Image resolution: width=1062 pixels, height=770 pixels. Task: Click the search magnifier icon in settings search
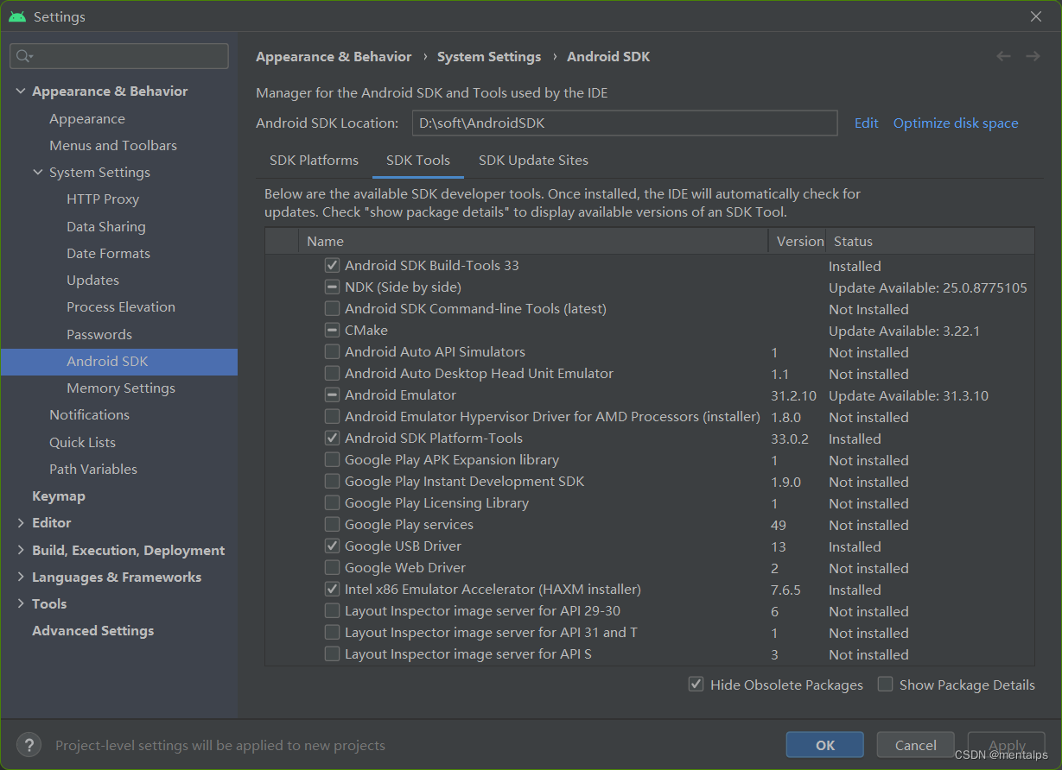23,56
